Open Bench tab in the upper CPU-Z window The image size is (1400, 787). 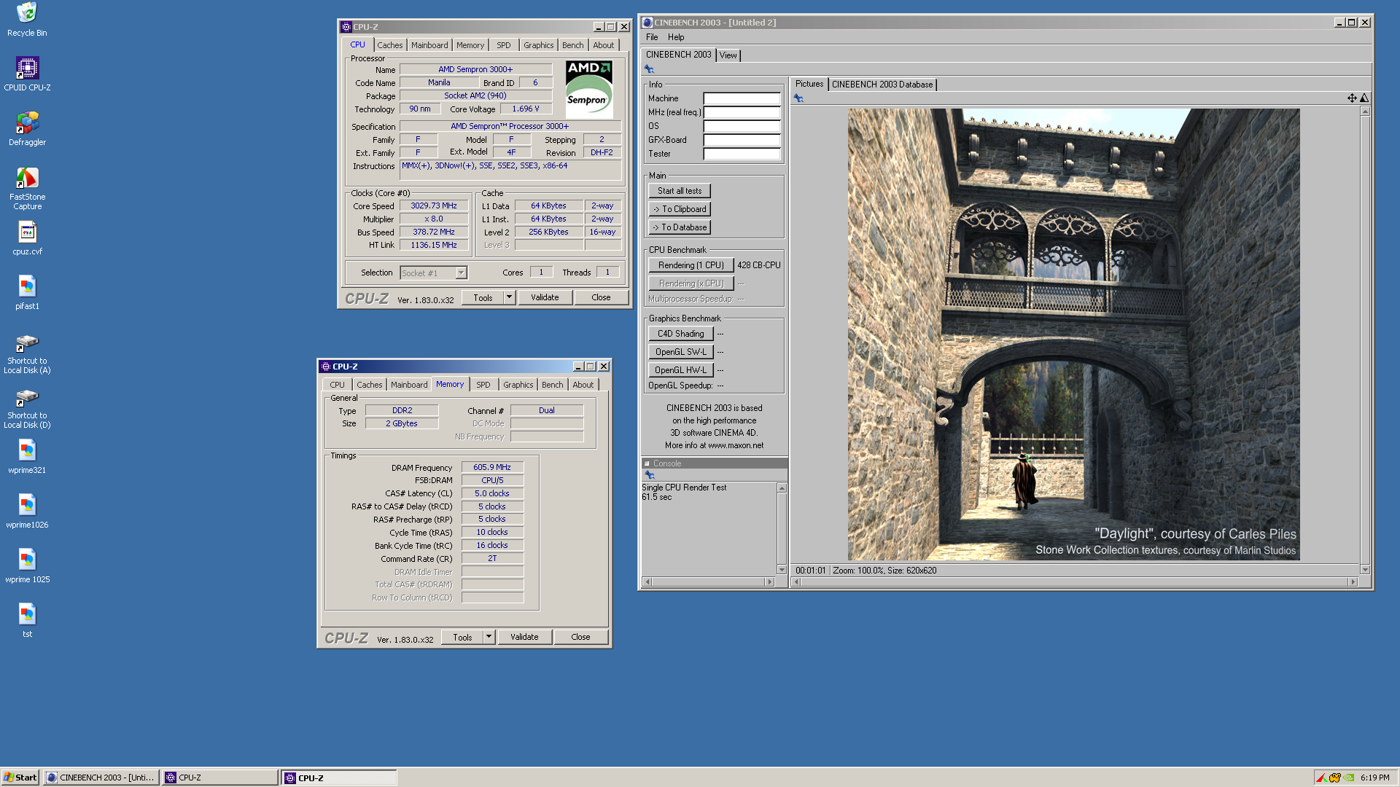pos(573,45)
